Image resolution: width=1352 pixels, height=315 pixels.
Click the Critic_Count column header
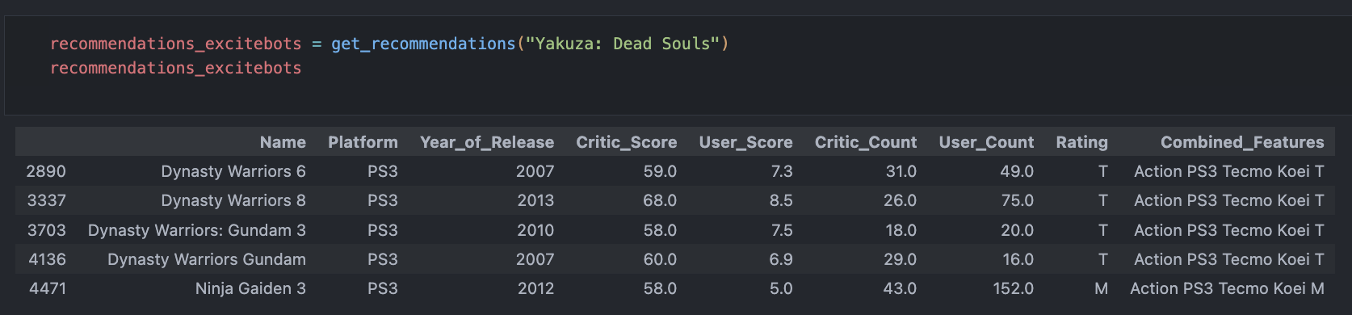click(866, 142)
